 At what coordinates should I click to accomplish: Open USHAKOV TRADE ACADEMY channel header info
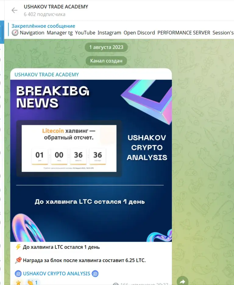click(56, 7)
